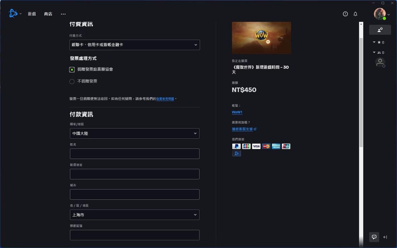The height and width of the screenshot is (248, 397).
Task: Open the 發票常見問題 link
Action: pos(165,99)
